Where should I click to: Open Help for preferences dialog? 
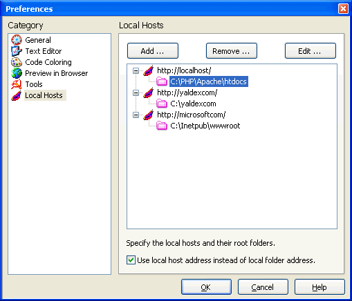(319, 287)
